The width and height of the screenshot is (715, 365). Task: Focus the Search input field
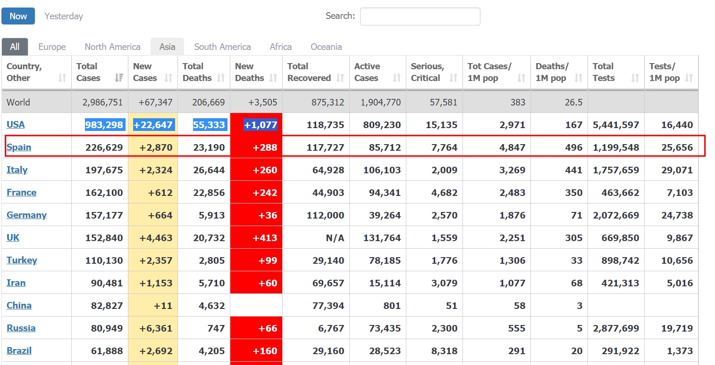[x=420, y=16]
